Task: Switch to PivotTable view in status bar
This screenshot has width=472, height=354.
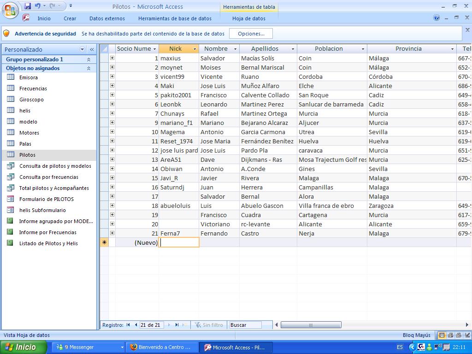Action: pos(451,335)
